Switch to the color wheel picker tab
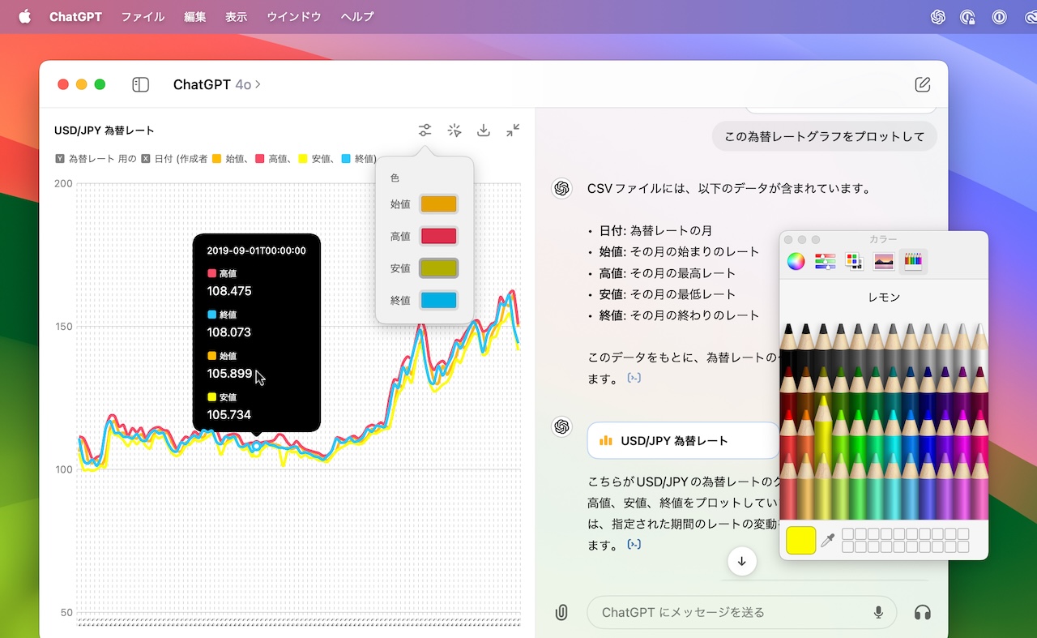The width and height of the screenshot is (1037, 638). [x=796, y=261]
